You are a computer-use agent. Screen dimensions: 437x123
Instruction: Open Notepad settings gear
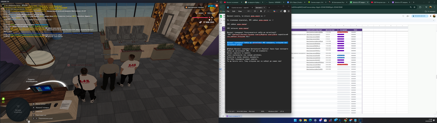click(288, 11)
